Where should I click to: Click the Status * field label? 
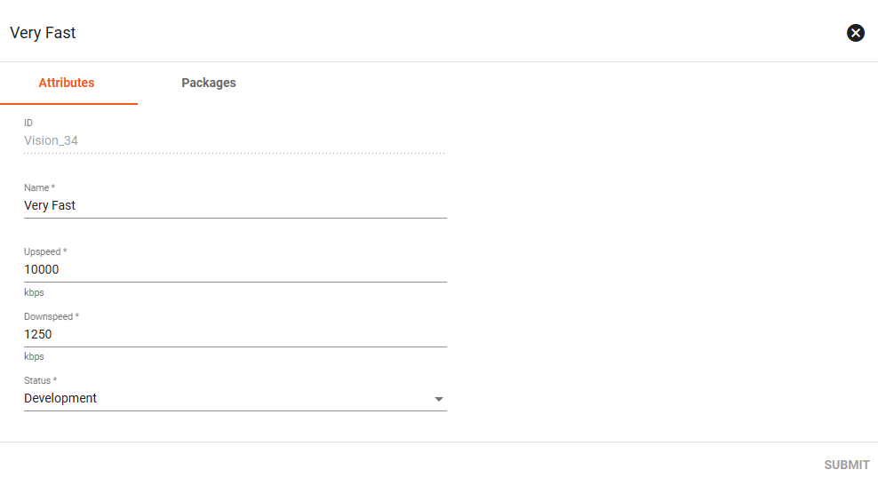click(40, 380)
